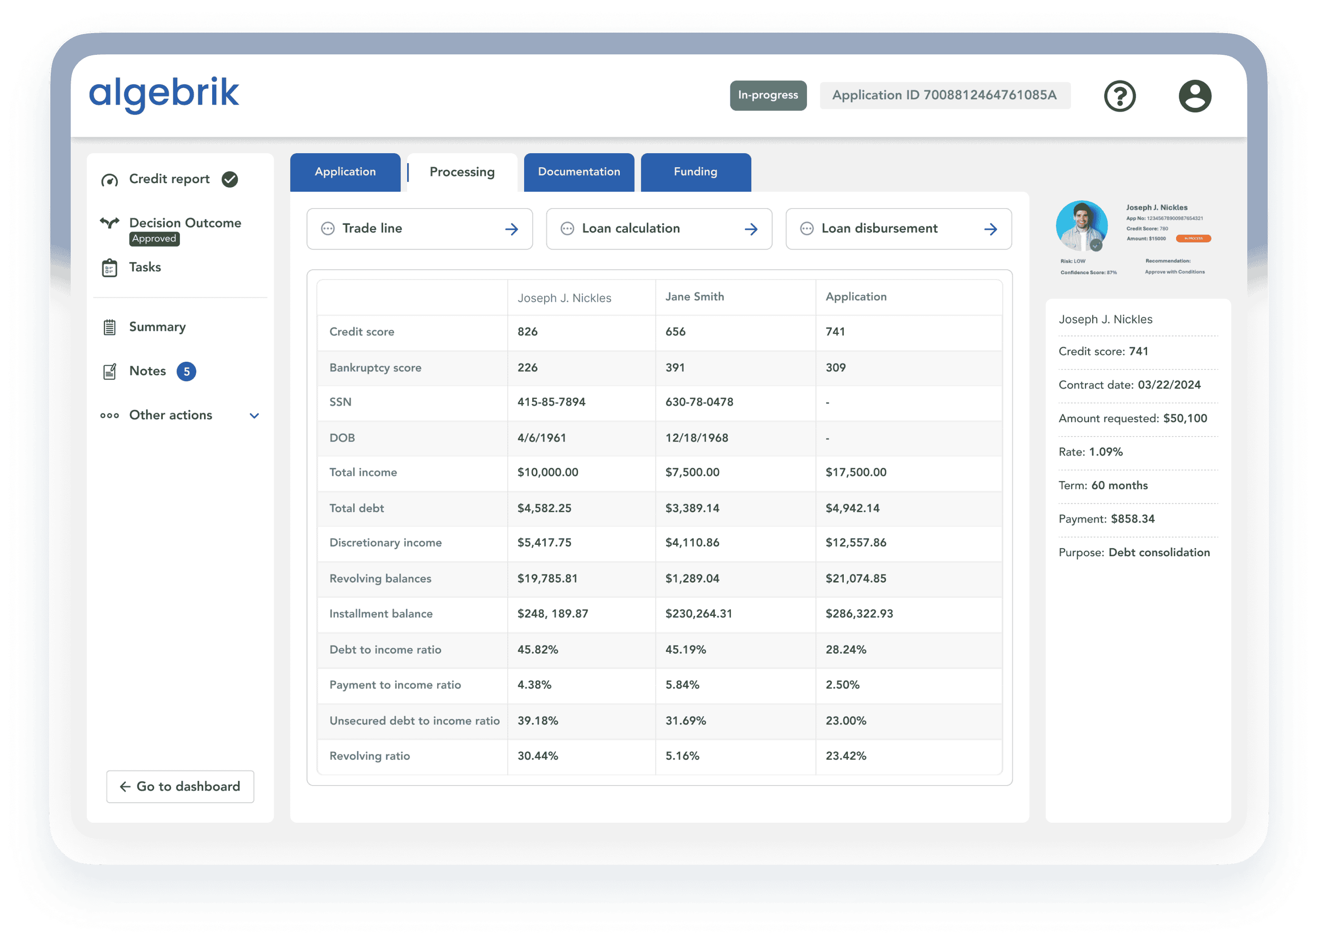Open Decision Outcome in sidebar
1318x941 pixels.
185,223
